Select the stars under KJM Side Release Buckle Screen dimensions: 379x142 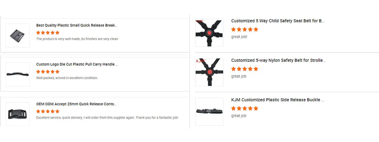pos(244,108)
